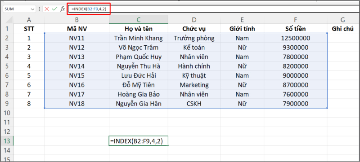Cancel formula entry with the X icon
The image size is (360, 162).
(47, 9)
